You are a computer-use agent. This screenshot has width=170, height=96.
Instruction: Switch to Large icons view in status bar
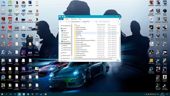point(119,61)
